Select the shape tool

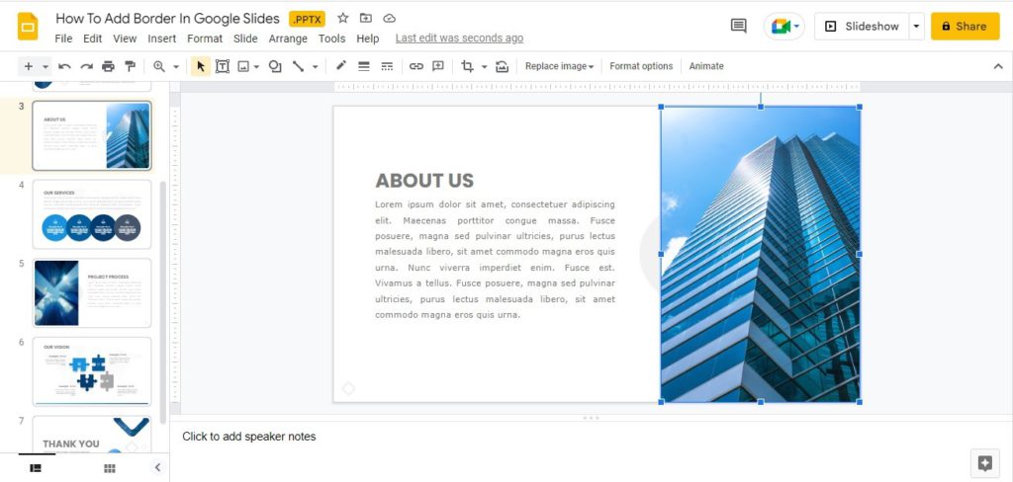275,66
